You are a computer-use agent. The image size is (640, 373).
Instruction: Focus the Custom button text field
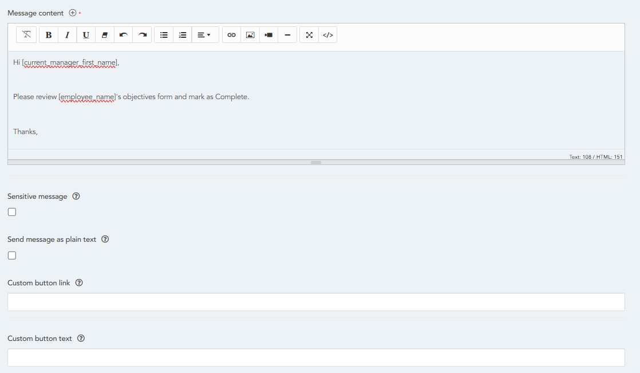click(316, 358)
